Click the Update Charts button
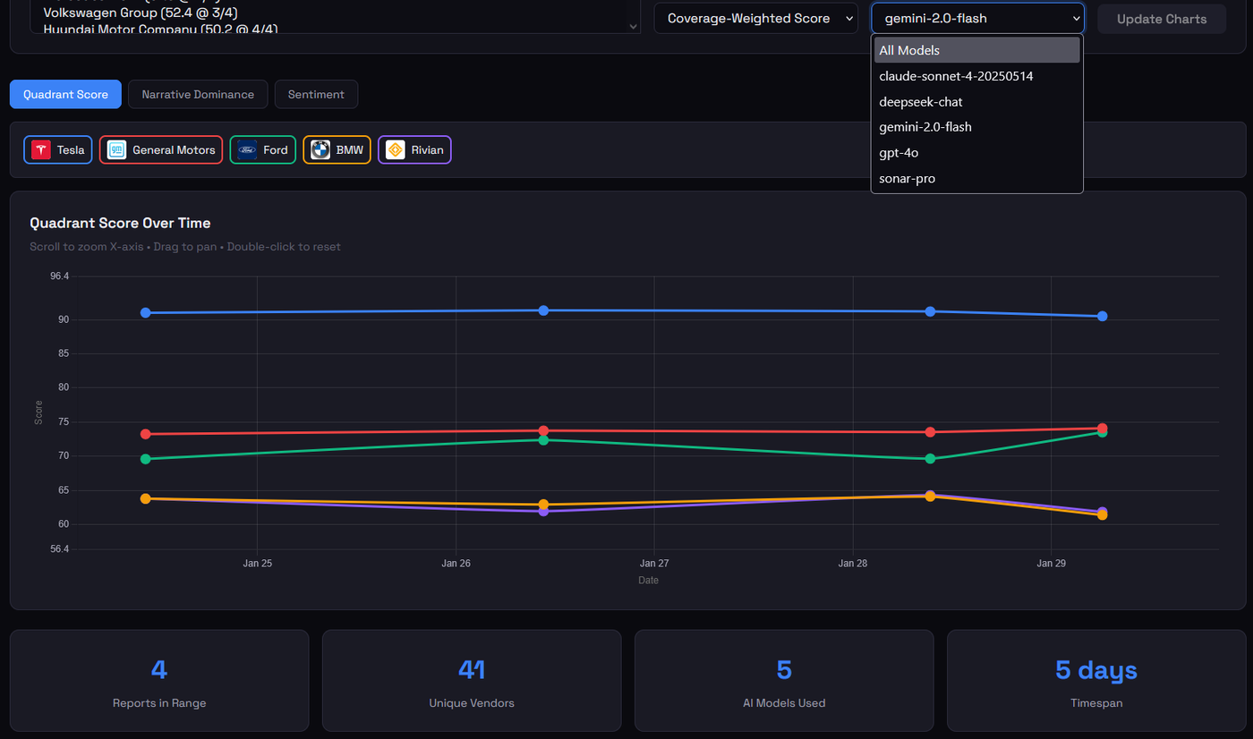The height and width of the screenshot is (739, 1253). tap(1162, 19)
